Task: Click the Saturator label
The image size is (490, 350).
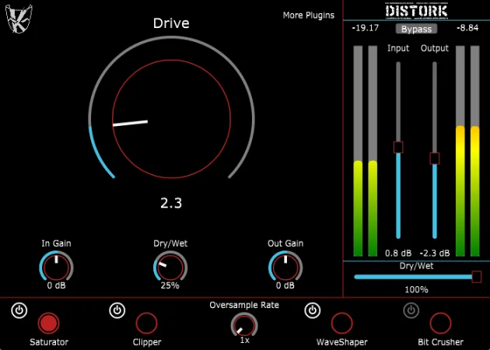Action: point(49,342)
